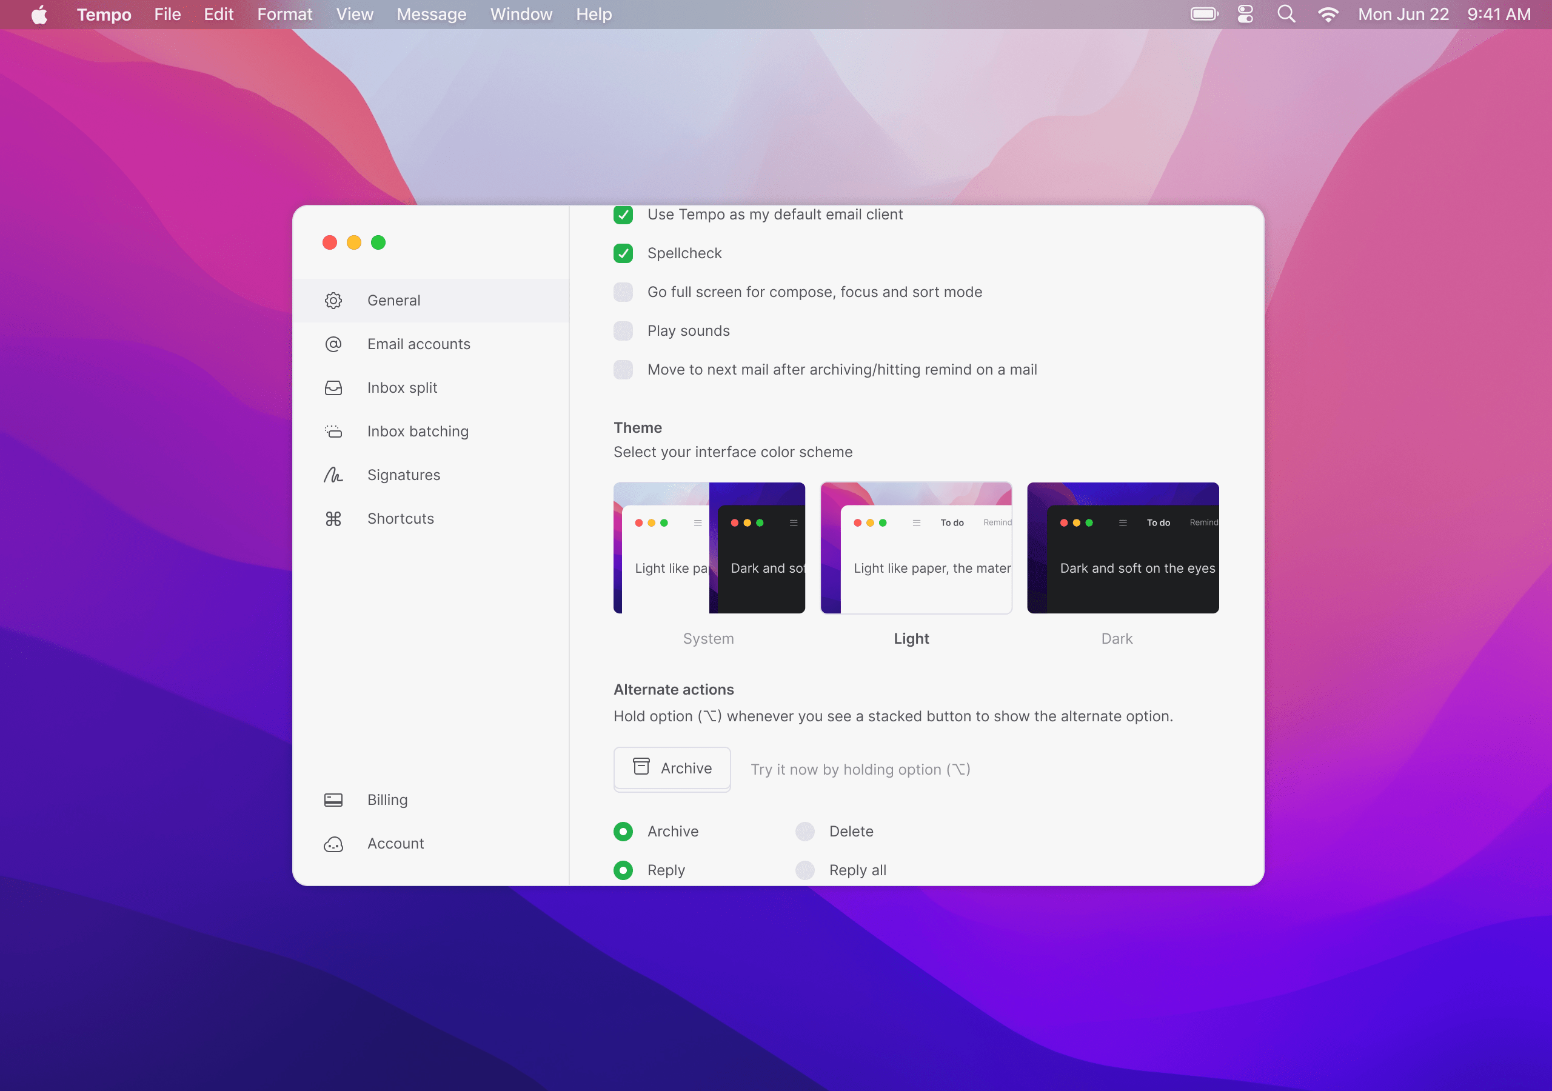The image size is (1552, 1091).
Task: Click the Dark theme label
Action: [x=1117, y=639]
